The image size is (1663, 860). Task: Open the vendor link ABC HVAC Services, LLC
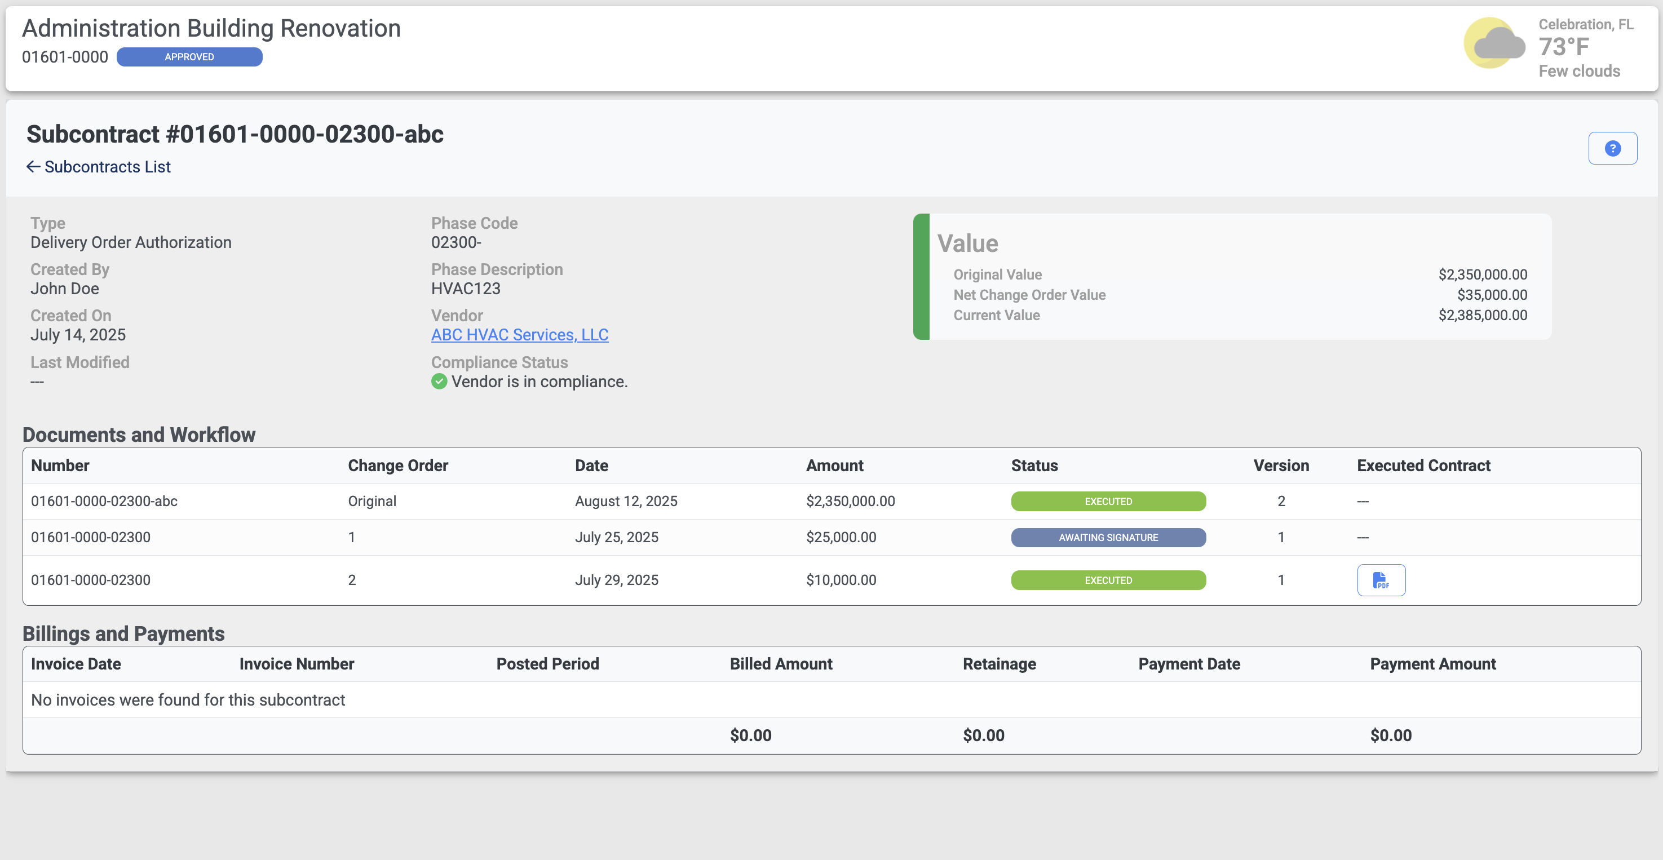pos(520,335)
